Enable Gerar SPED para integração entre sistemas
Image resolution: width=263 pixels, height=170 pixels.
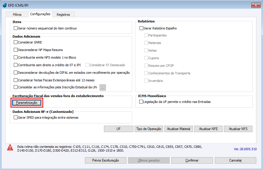coord(15,118)
